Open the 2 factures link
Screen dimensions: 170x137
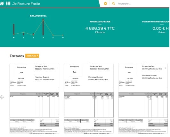coord(100,32)
